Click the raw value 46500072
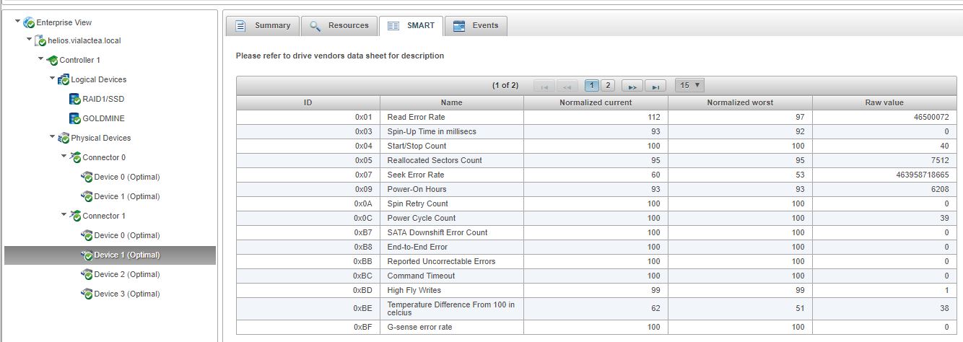This screenshot has height=342, width=963. pos(931,117)
